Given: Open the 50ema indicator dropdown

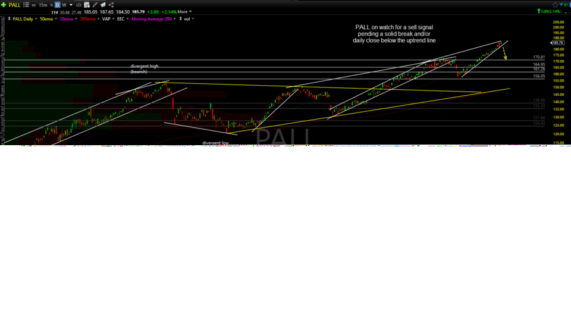Looking at the screenshot, I should pos(56,19).
